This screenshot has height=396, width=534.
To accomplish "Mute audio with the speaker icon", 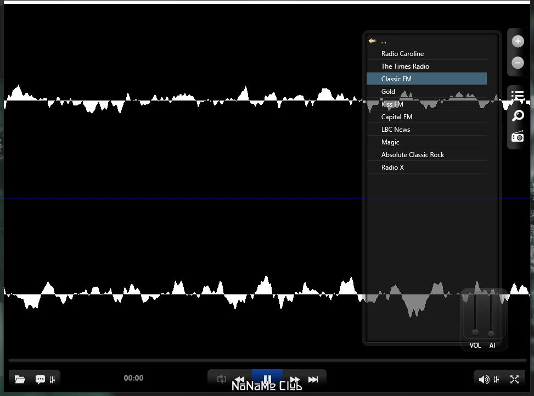I will tap(484, 379).
